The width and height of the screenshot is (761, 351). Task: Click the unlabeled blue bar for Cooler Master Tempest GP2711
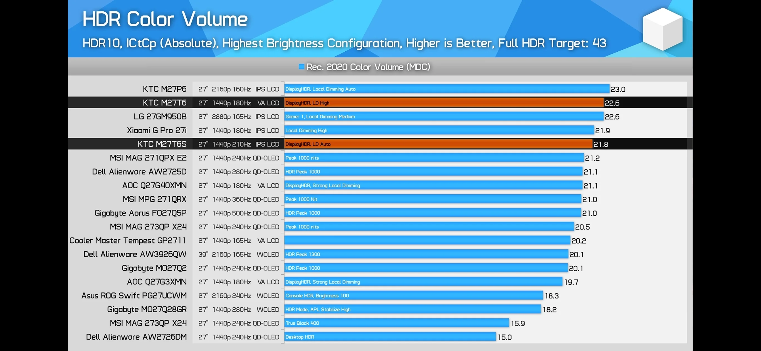click(427, 240)
